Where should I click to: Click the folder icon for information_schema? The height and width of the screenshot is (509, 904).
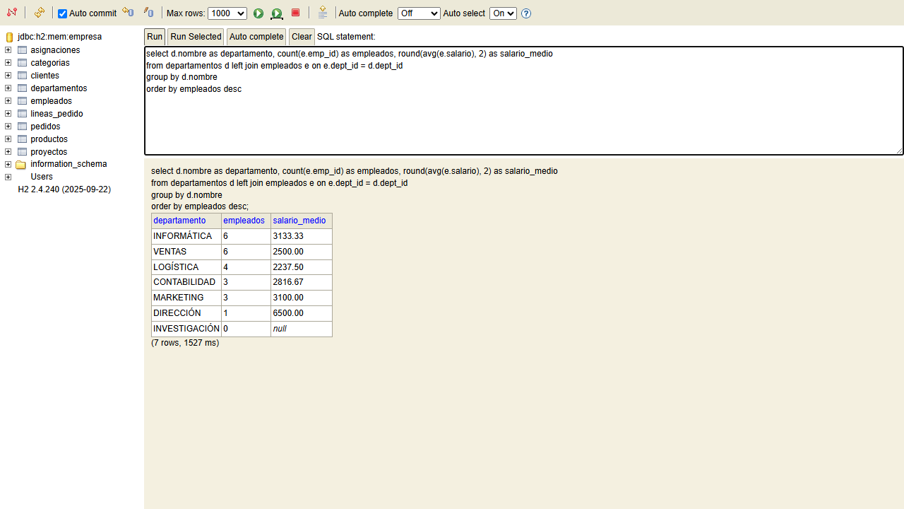tap(21, 165)
